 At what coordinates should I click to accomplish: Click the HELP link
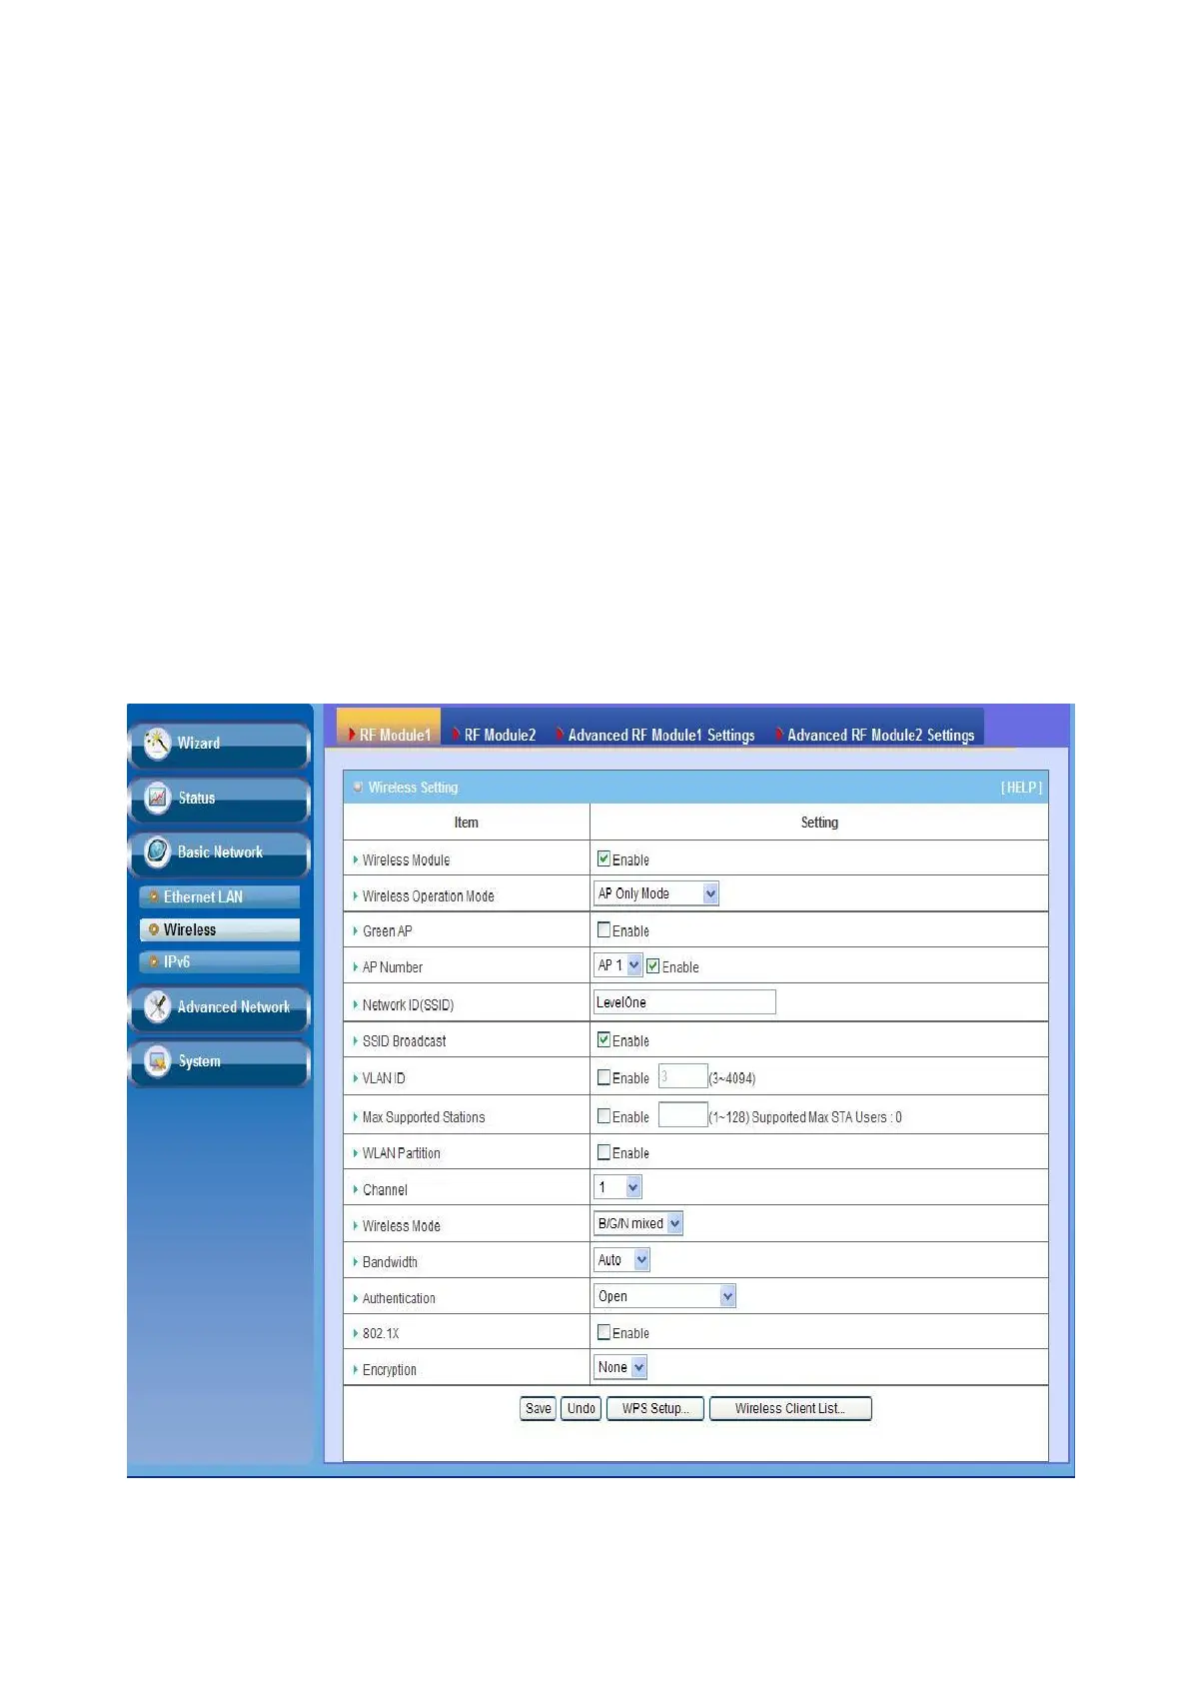tap(1021, 788)
